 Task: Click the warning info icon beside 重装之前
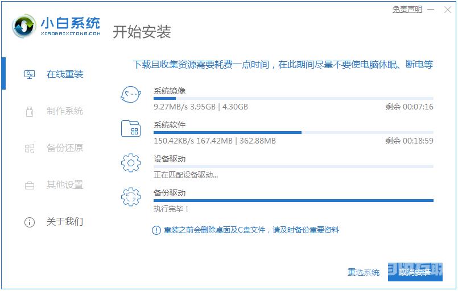click(156, 230)
